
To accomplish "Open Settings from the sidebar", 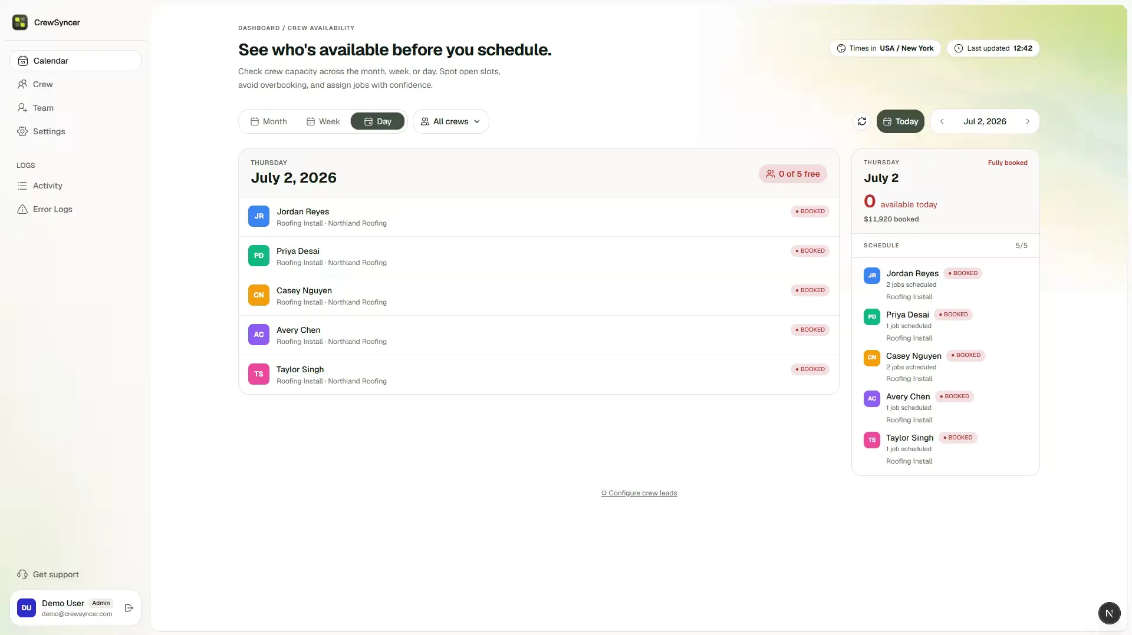I will coord(75,131).
